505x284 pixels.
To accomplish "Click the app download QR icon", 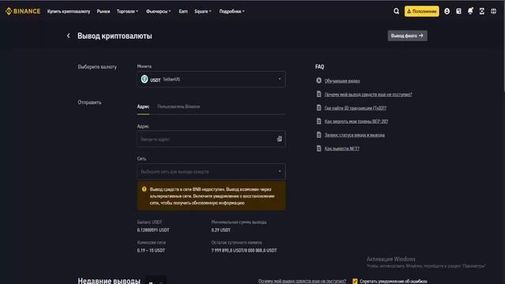I will (482, 11).
